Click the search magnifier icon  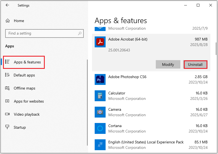tap(80, 33)
